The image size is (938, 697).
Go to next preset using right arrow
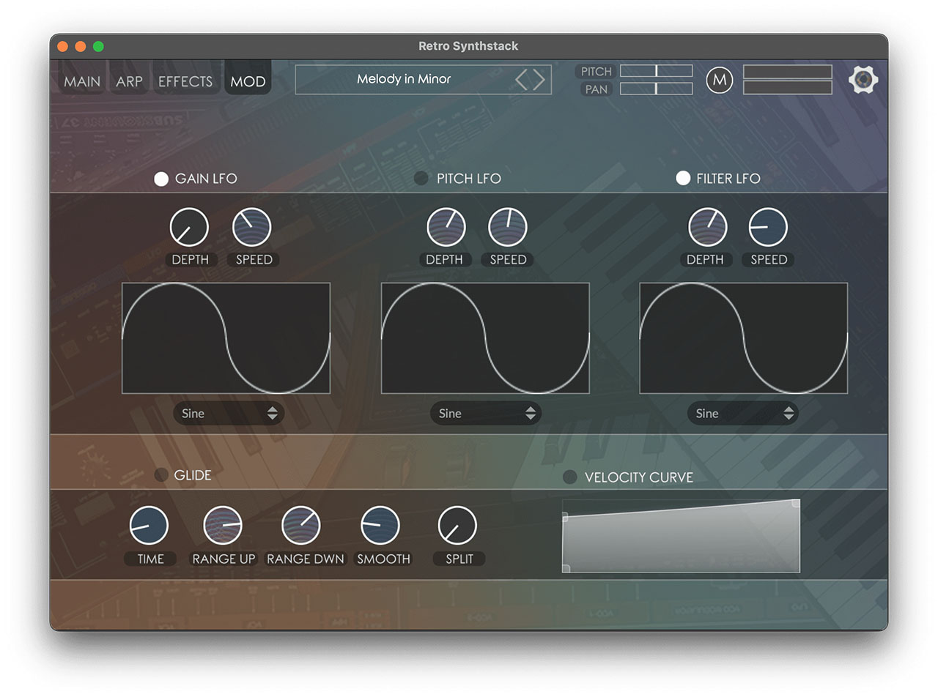(539, 79)
